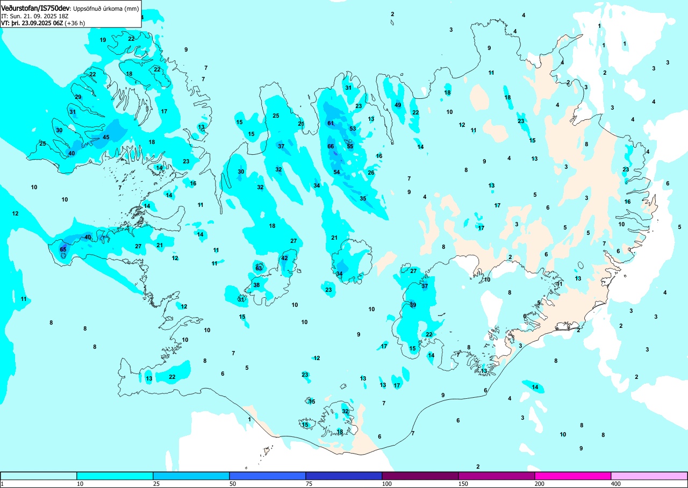Click the 10–25 mm cyan legend swatch
The height and width of the screenshot is (488, 688).
pos(115,476)
